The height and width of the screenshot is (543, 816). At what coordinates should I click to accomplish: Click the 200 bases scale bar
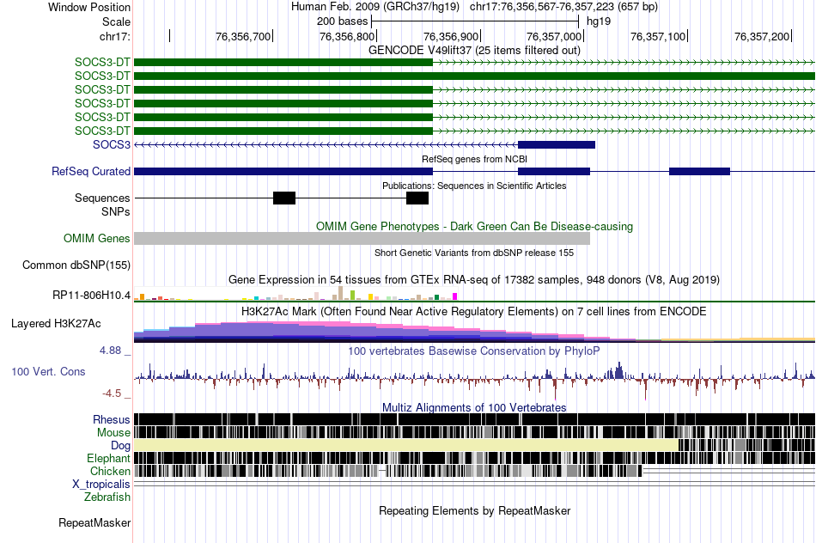click(x=475, y=21)
